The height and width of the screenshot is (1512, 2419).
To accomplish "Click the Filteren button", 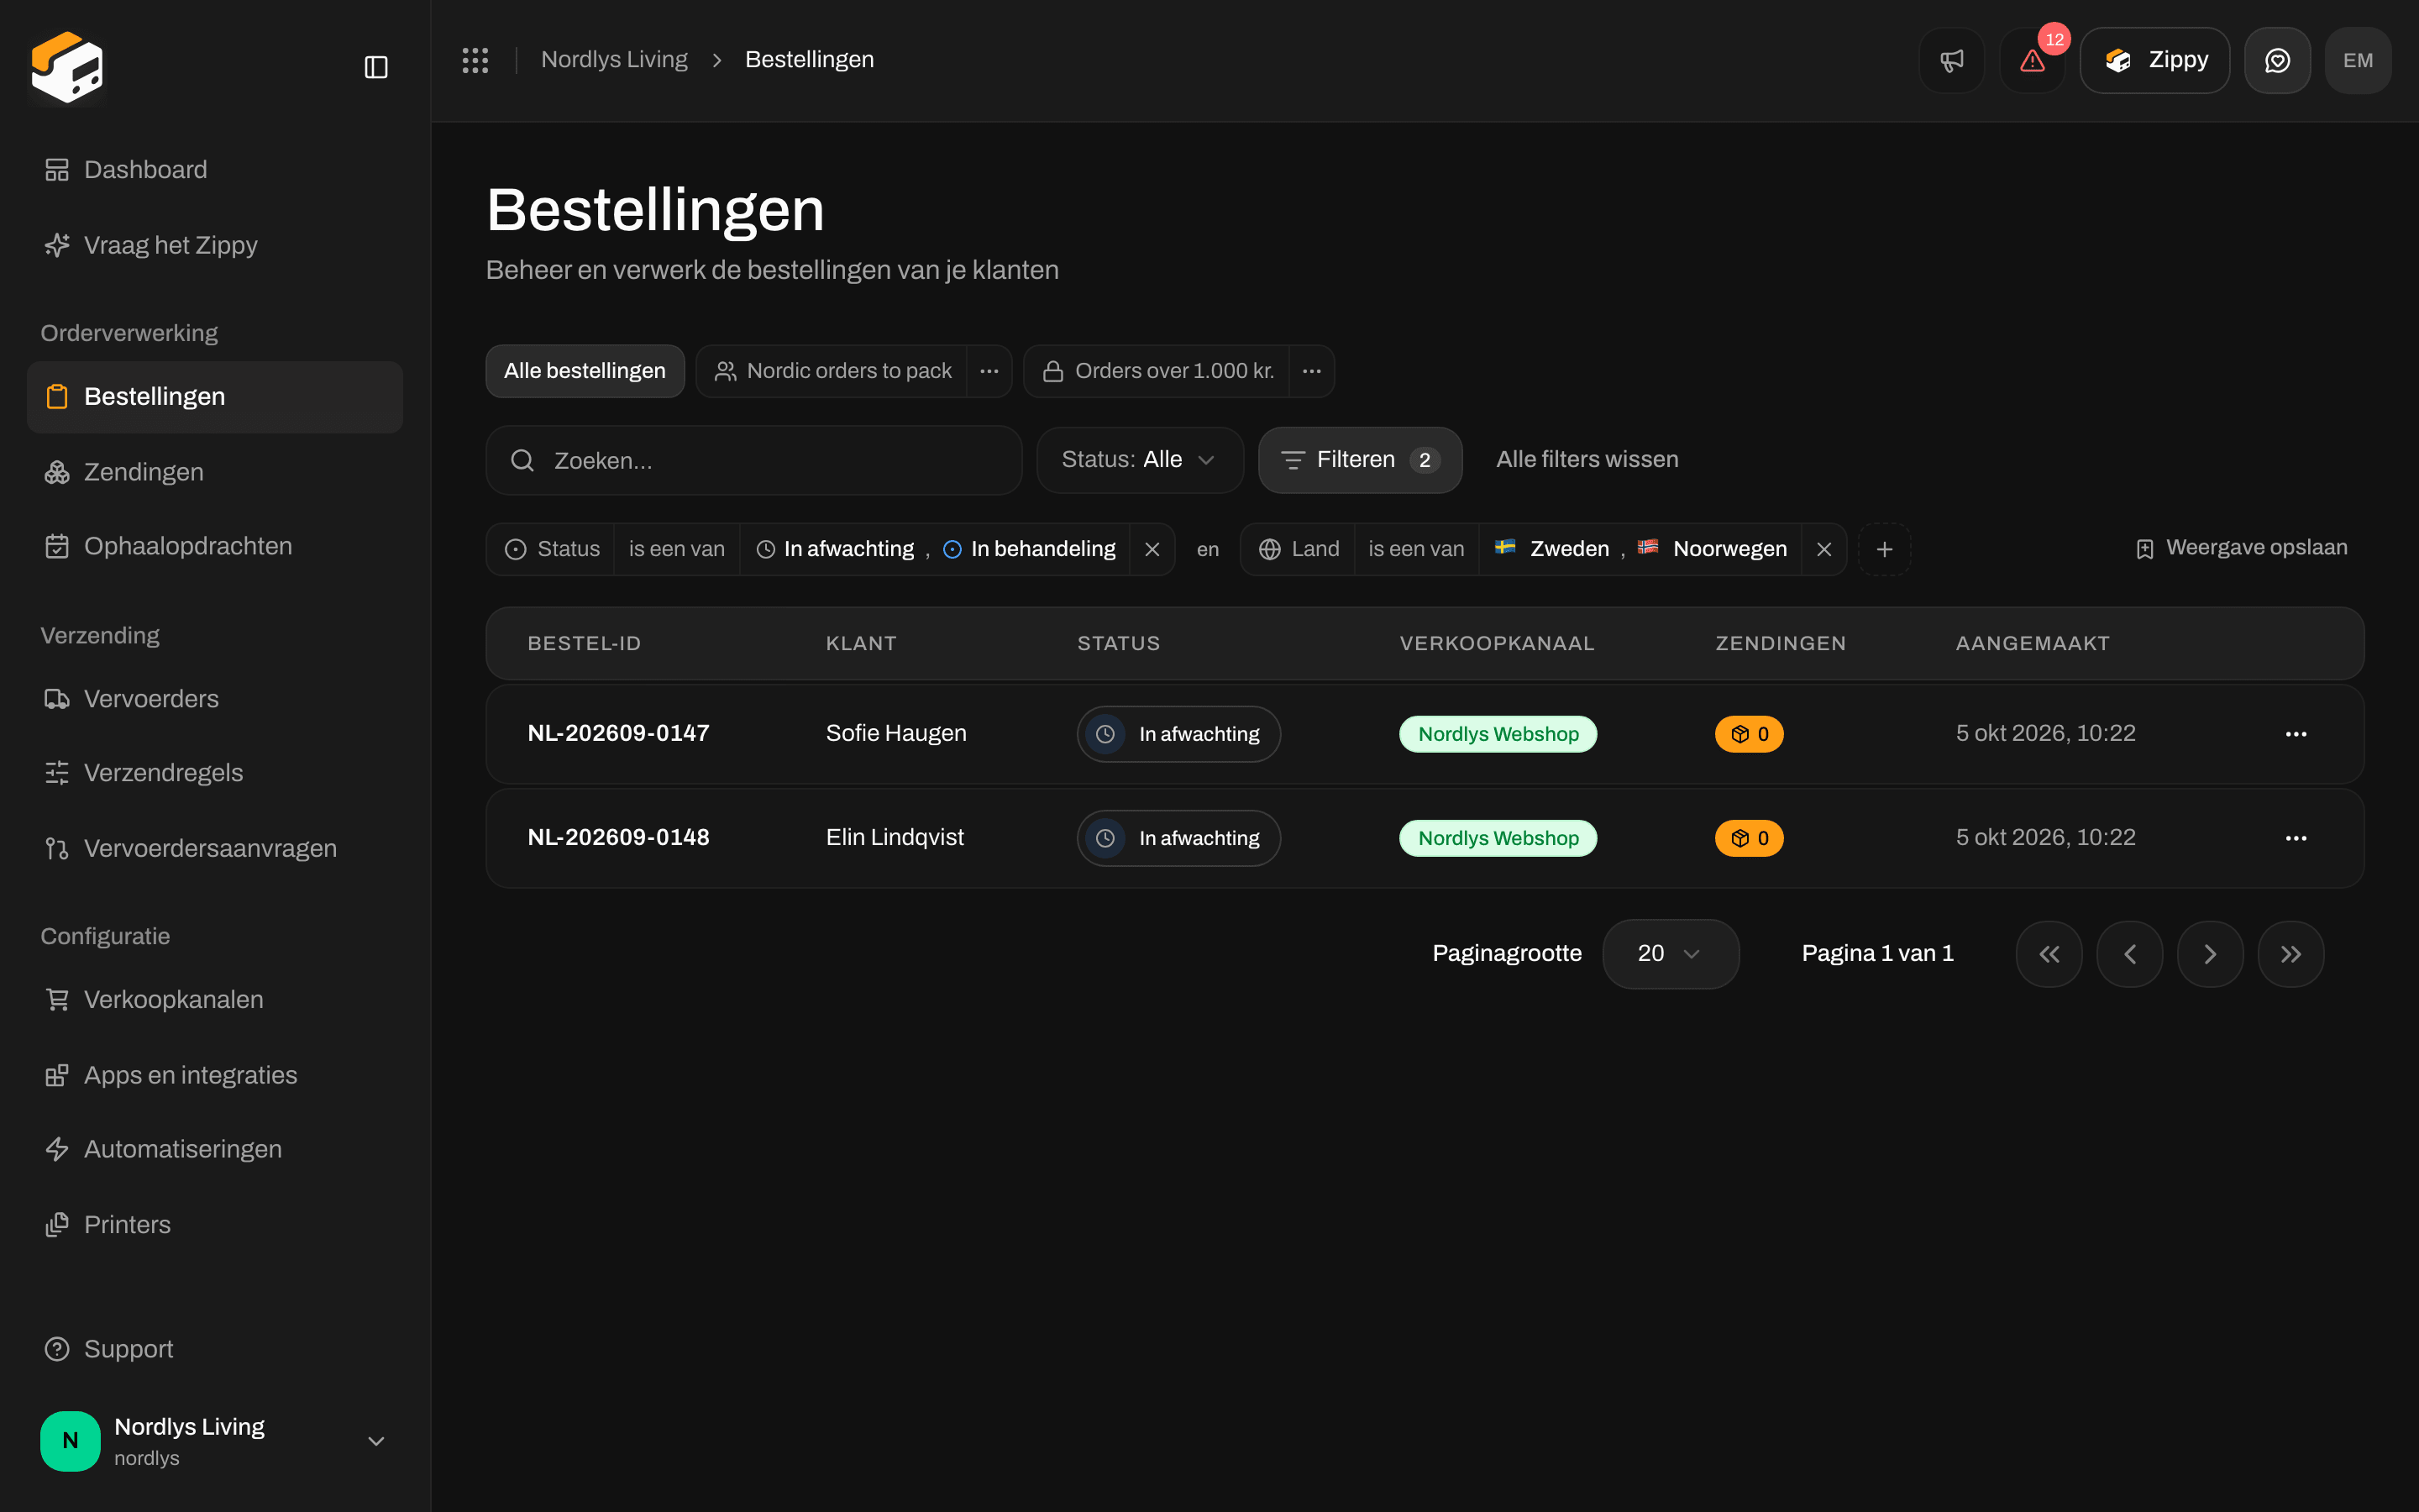I will click(x=1360, y=460).
